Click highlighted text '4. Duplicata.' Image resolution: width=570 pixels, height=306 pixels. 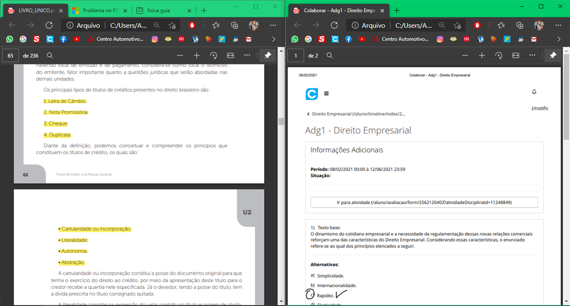click(x=57, y=135)
